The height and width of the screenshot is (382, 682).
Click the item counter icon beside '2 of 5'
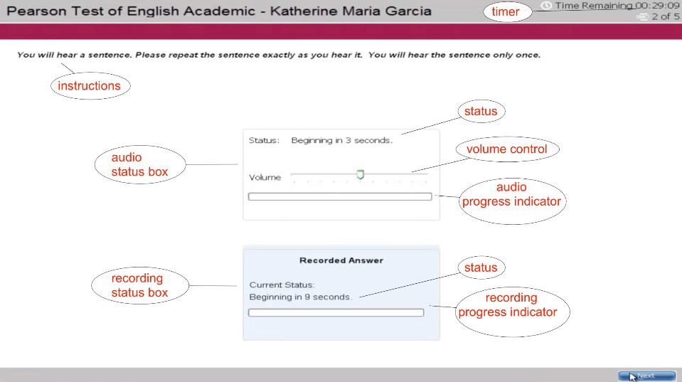642,17
